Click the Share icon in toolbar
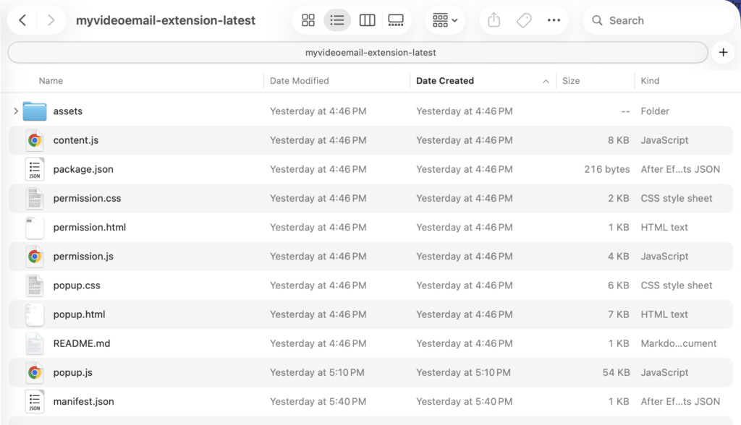 tap(494, 20)
